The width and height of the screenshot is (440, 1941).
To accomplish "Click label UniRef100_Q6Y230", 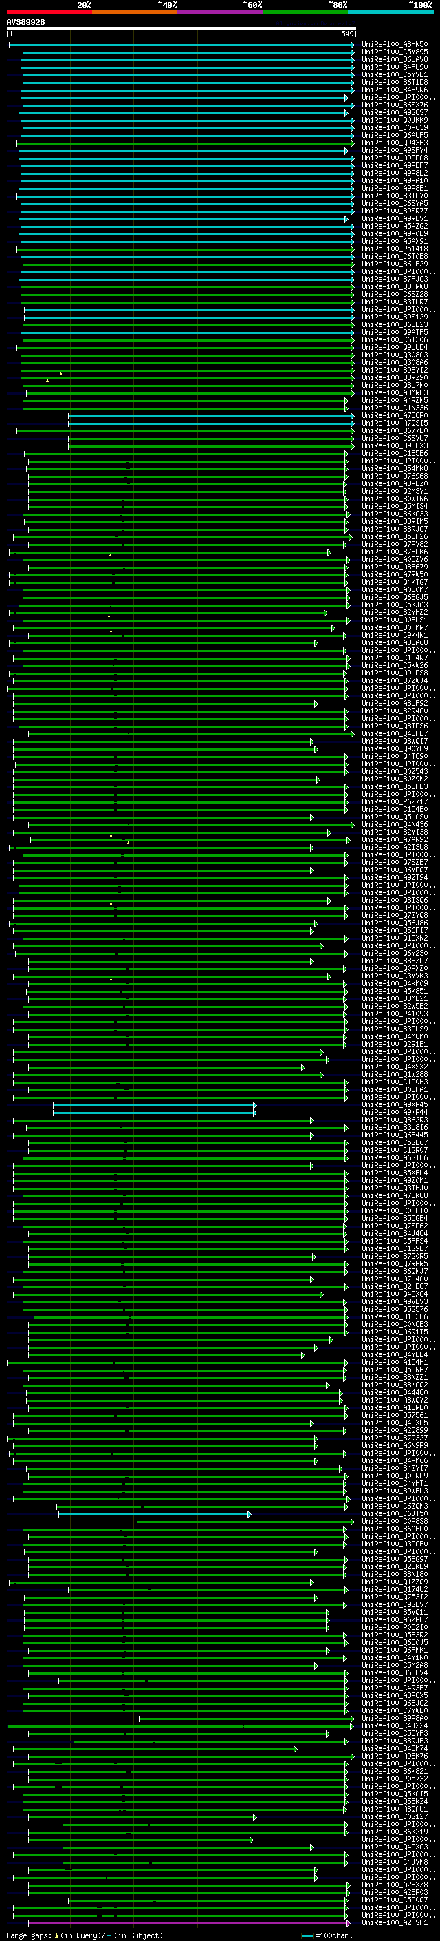I will click(395, 953).
